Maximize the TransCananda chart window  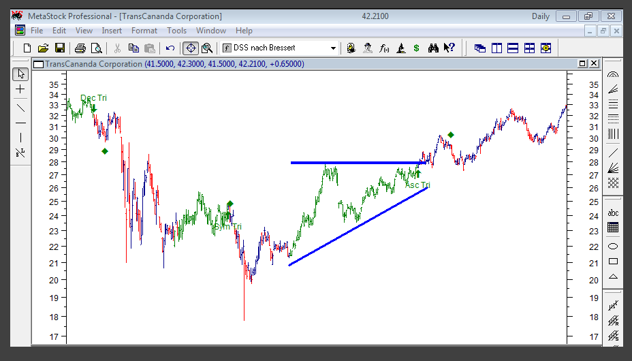click(x=582, y=63)
